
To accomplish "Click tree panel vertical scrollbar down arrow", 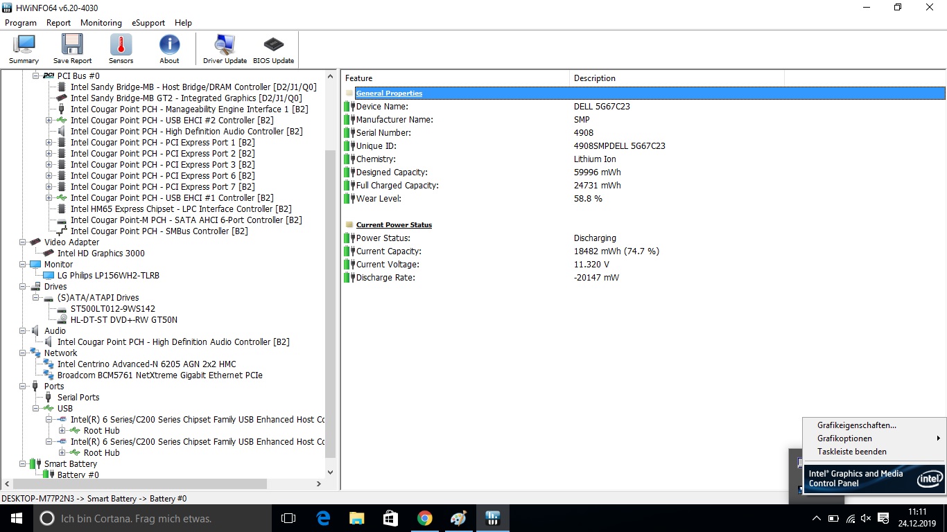I will (331, 472).
